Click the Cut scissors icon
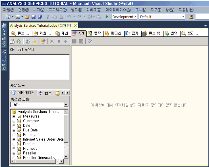 pos(48,17)
